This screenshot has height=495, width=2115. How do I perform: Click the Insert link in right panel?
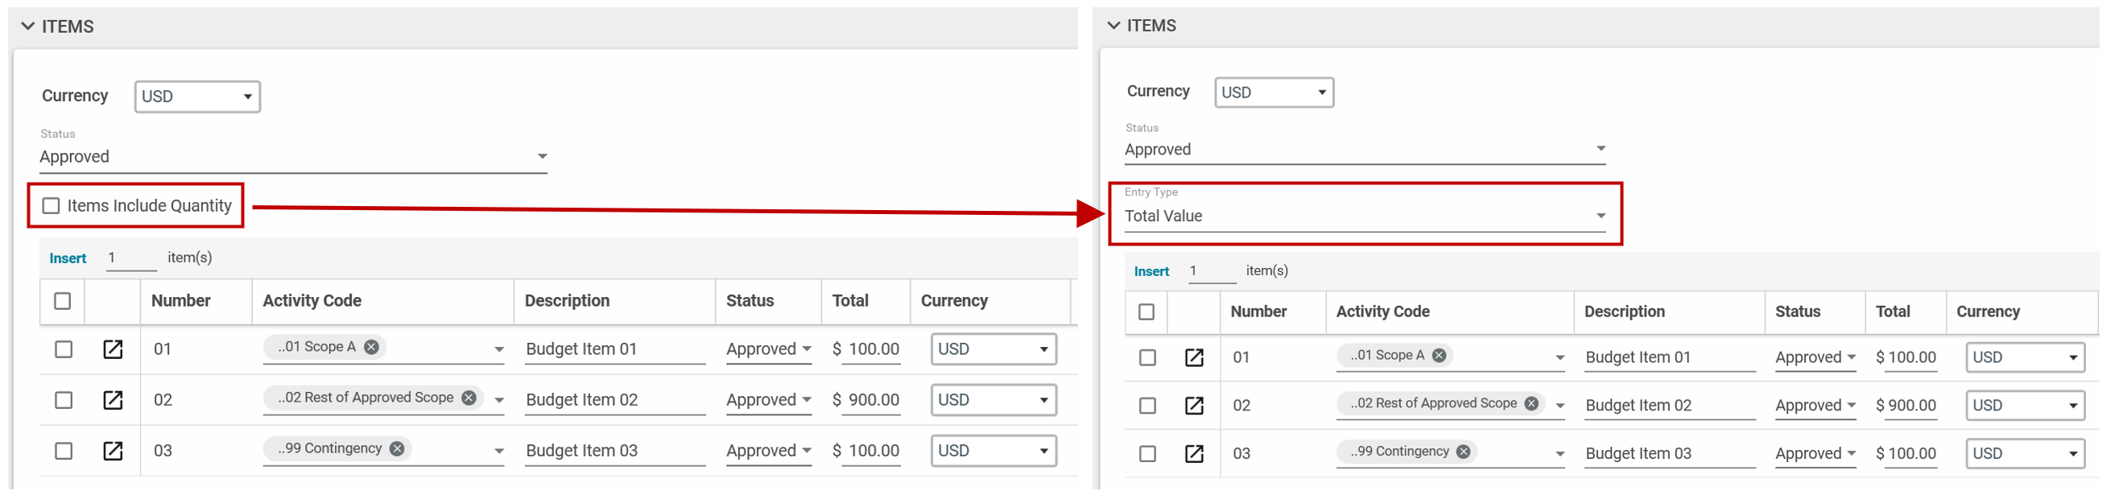(1151, 272)
